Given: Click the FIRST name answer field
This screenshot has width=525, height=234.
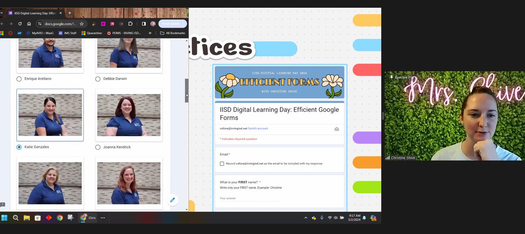Looking at the screenshot, I should 249,198.
